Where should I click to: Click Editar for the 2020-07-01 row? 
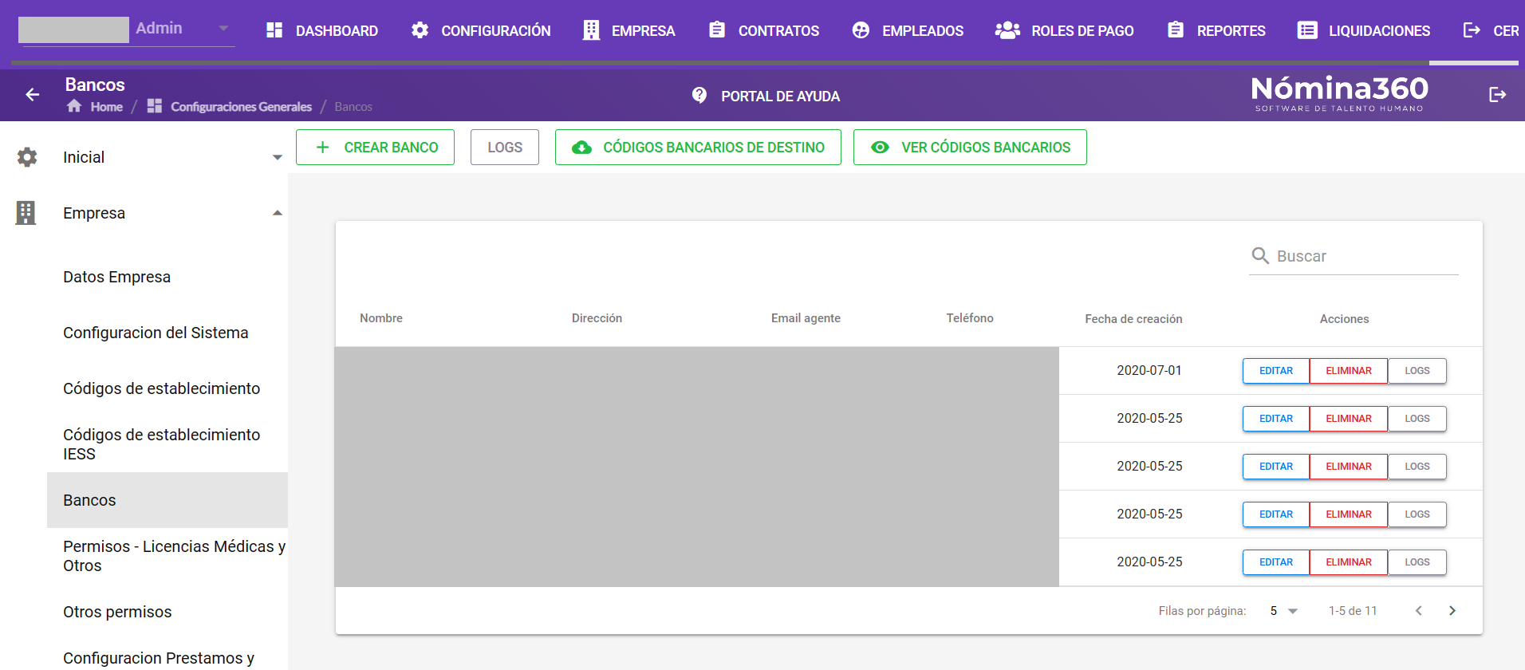coord(1276,371)
